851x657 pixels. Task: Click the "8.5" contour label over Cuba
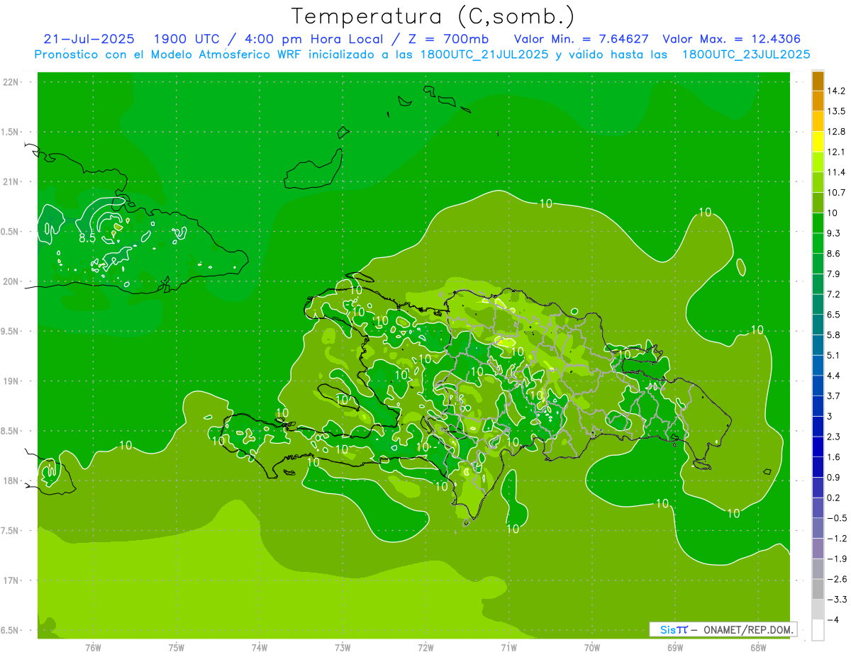[x=87, y=238]
